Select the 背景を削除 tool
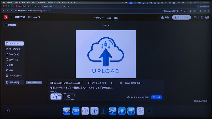Screen dimensions: 212x119 point(14,83)
